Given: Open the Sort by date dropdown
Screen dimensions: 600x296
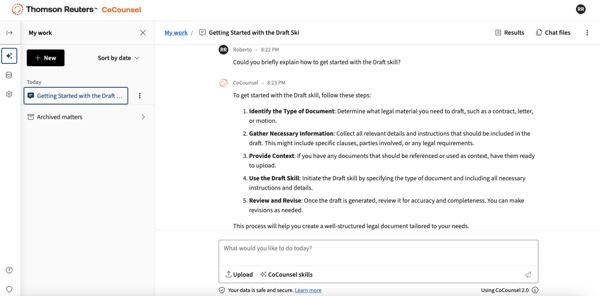Looking at the screenshot, I should coord(119,58).
